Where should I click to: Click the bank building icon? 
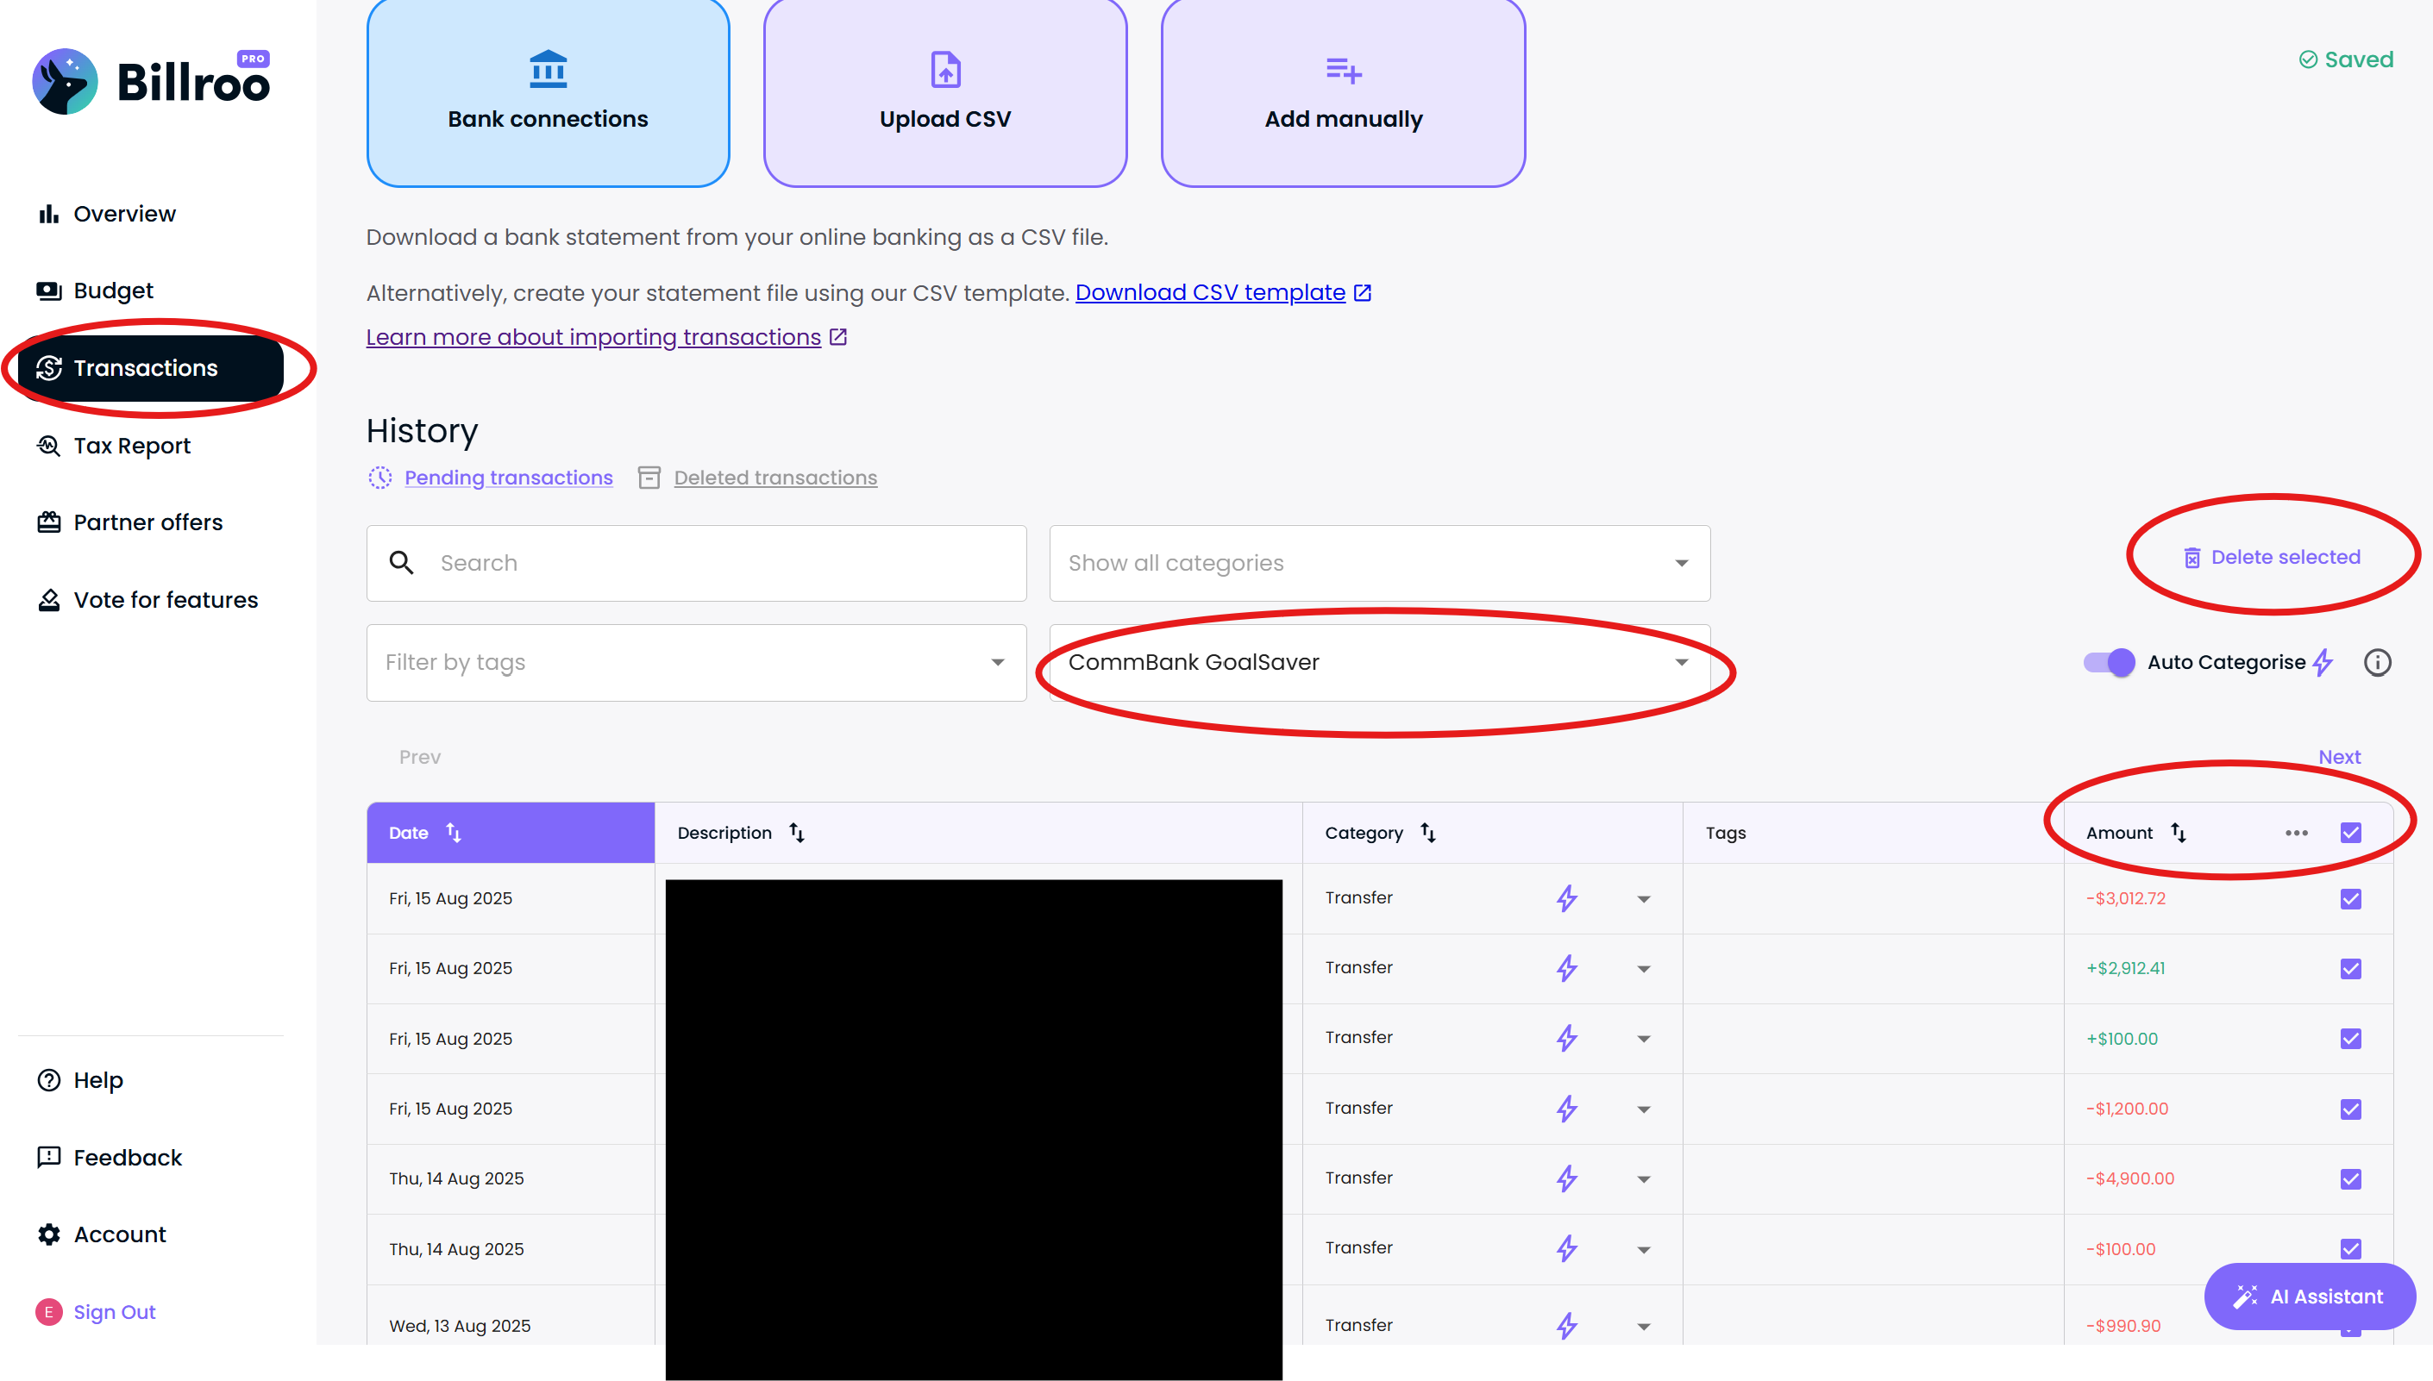pyautogui.click(x=548, y=69)
